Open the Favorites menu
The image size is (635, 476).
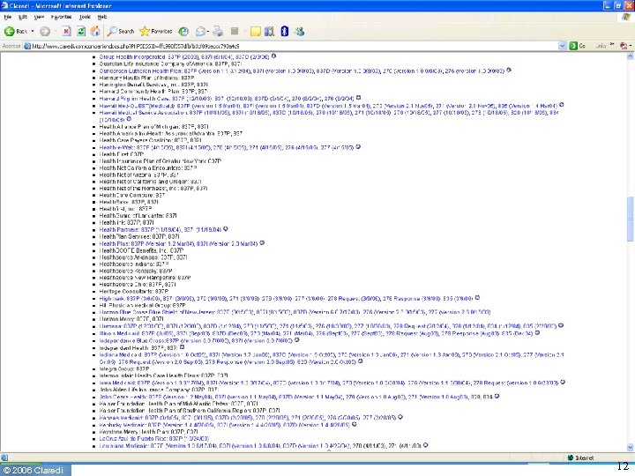coord(61,17)
